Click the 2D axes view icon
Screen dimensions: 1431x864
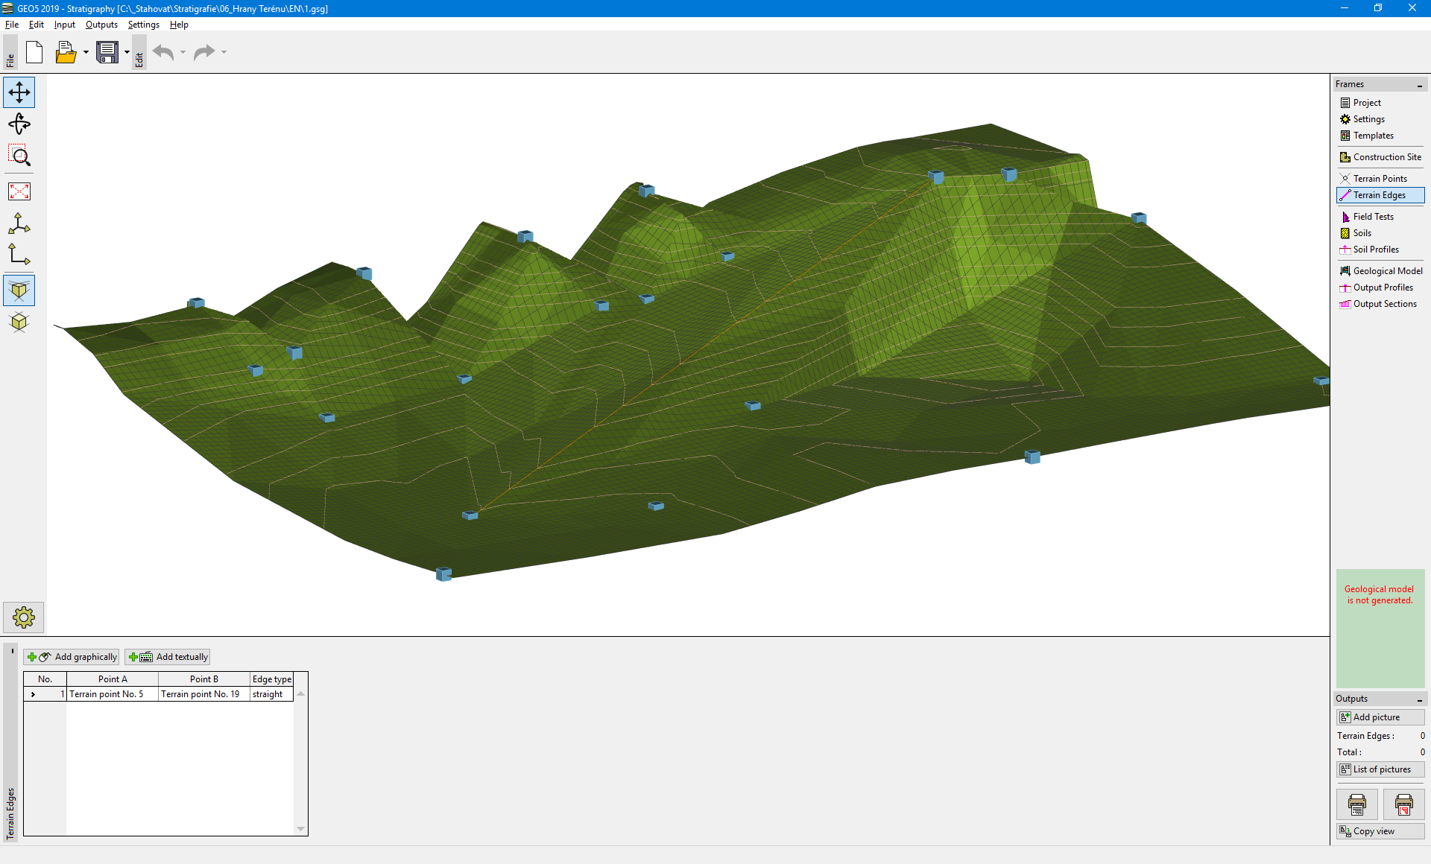pos(19,255)
